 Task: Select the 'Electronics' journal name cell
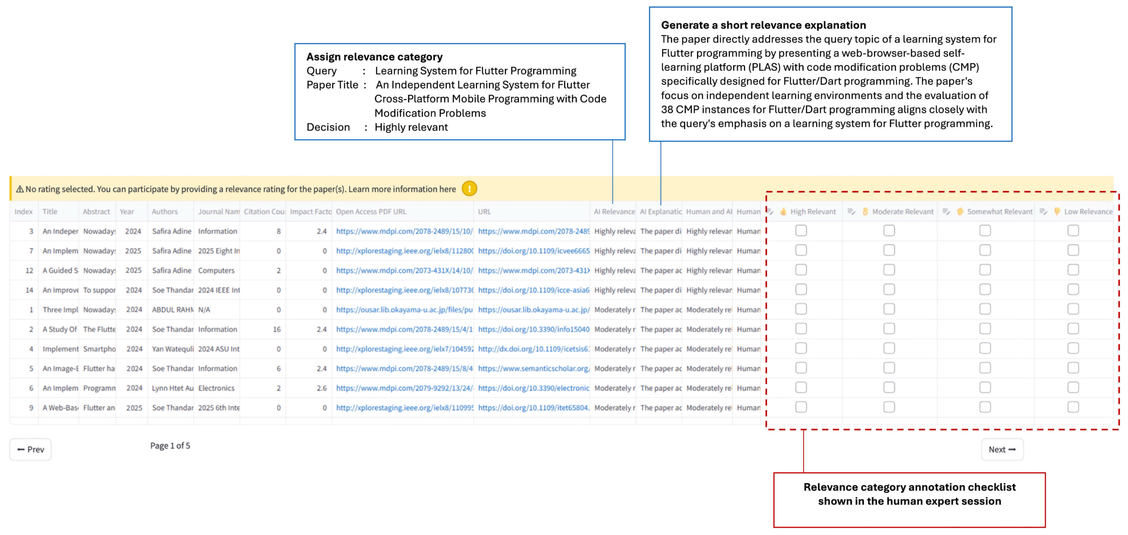(217, 388)
